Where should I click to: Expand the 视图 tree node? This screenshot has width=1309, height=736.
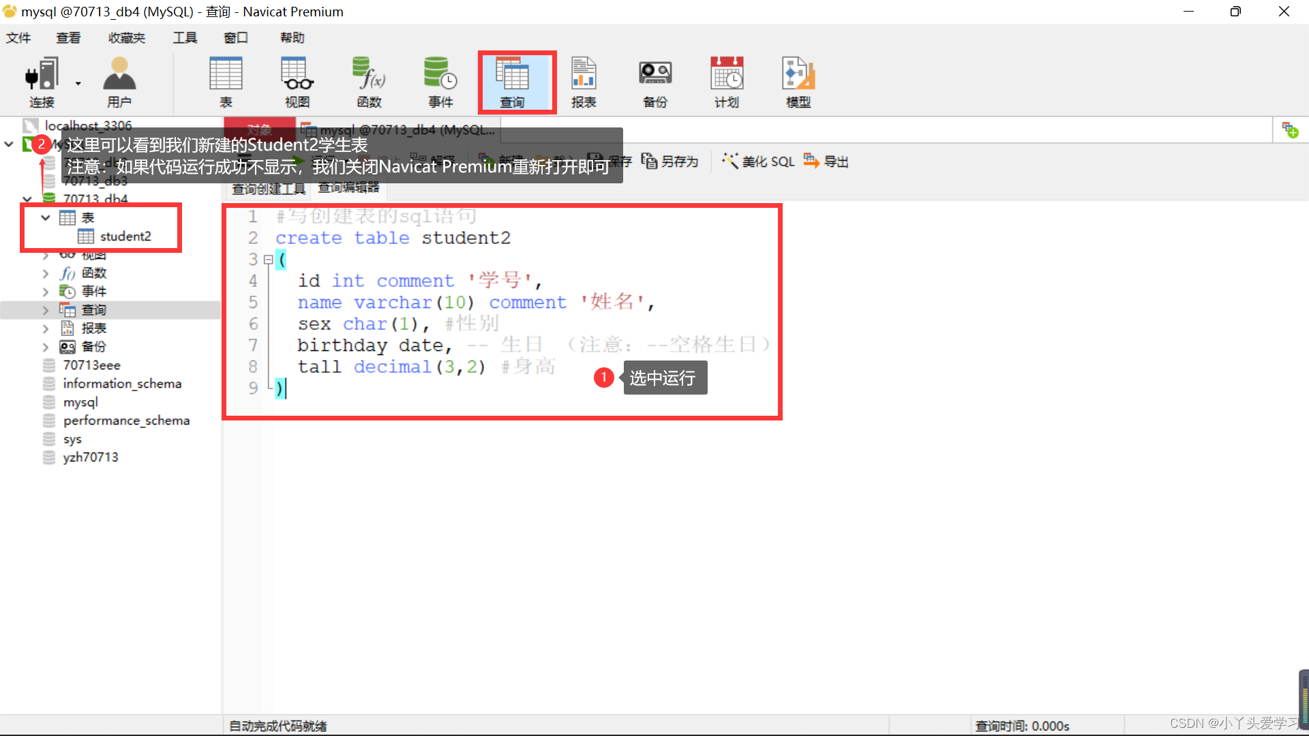(46, 255)
